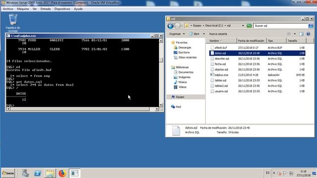317x178 pixels.
Task: Open the Máquina menu
Action: pos(23,9)
